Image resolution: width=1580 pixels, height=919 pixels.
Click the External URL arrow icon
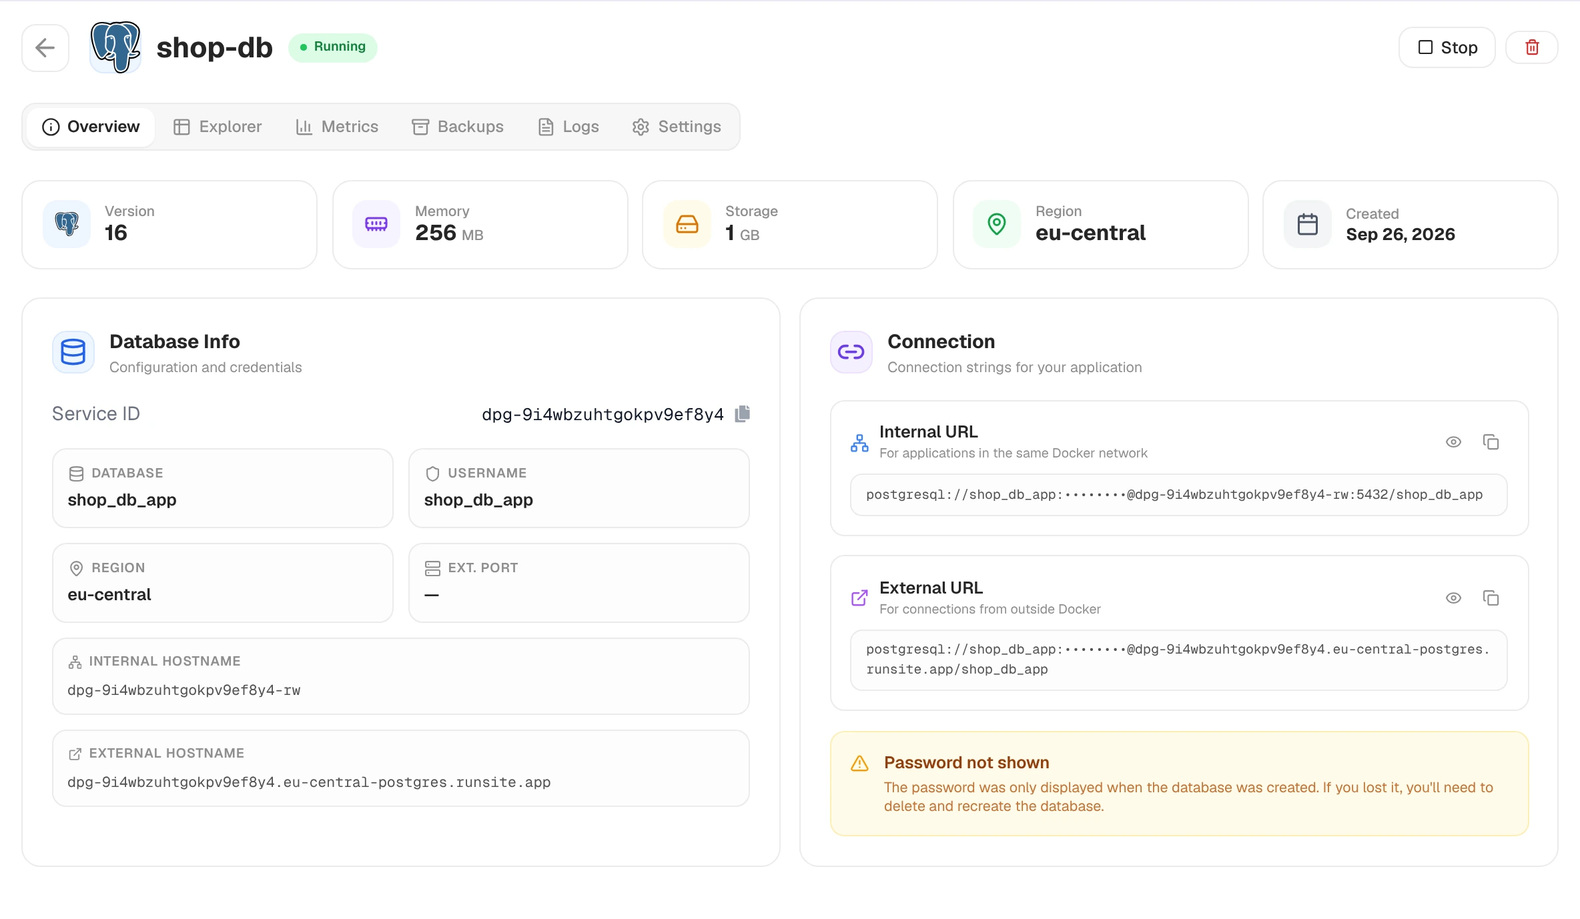pos(859,598)
